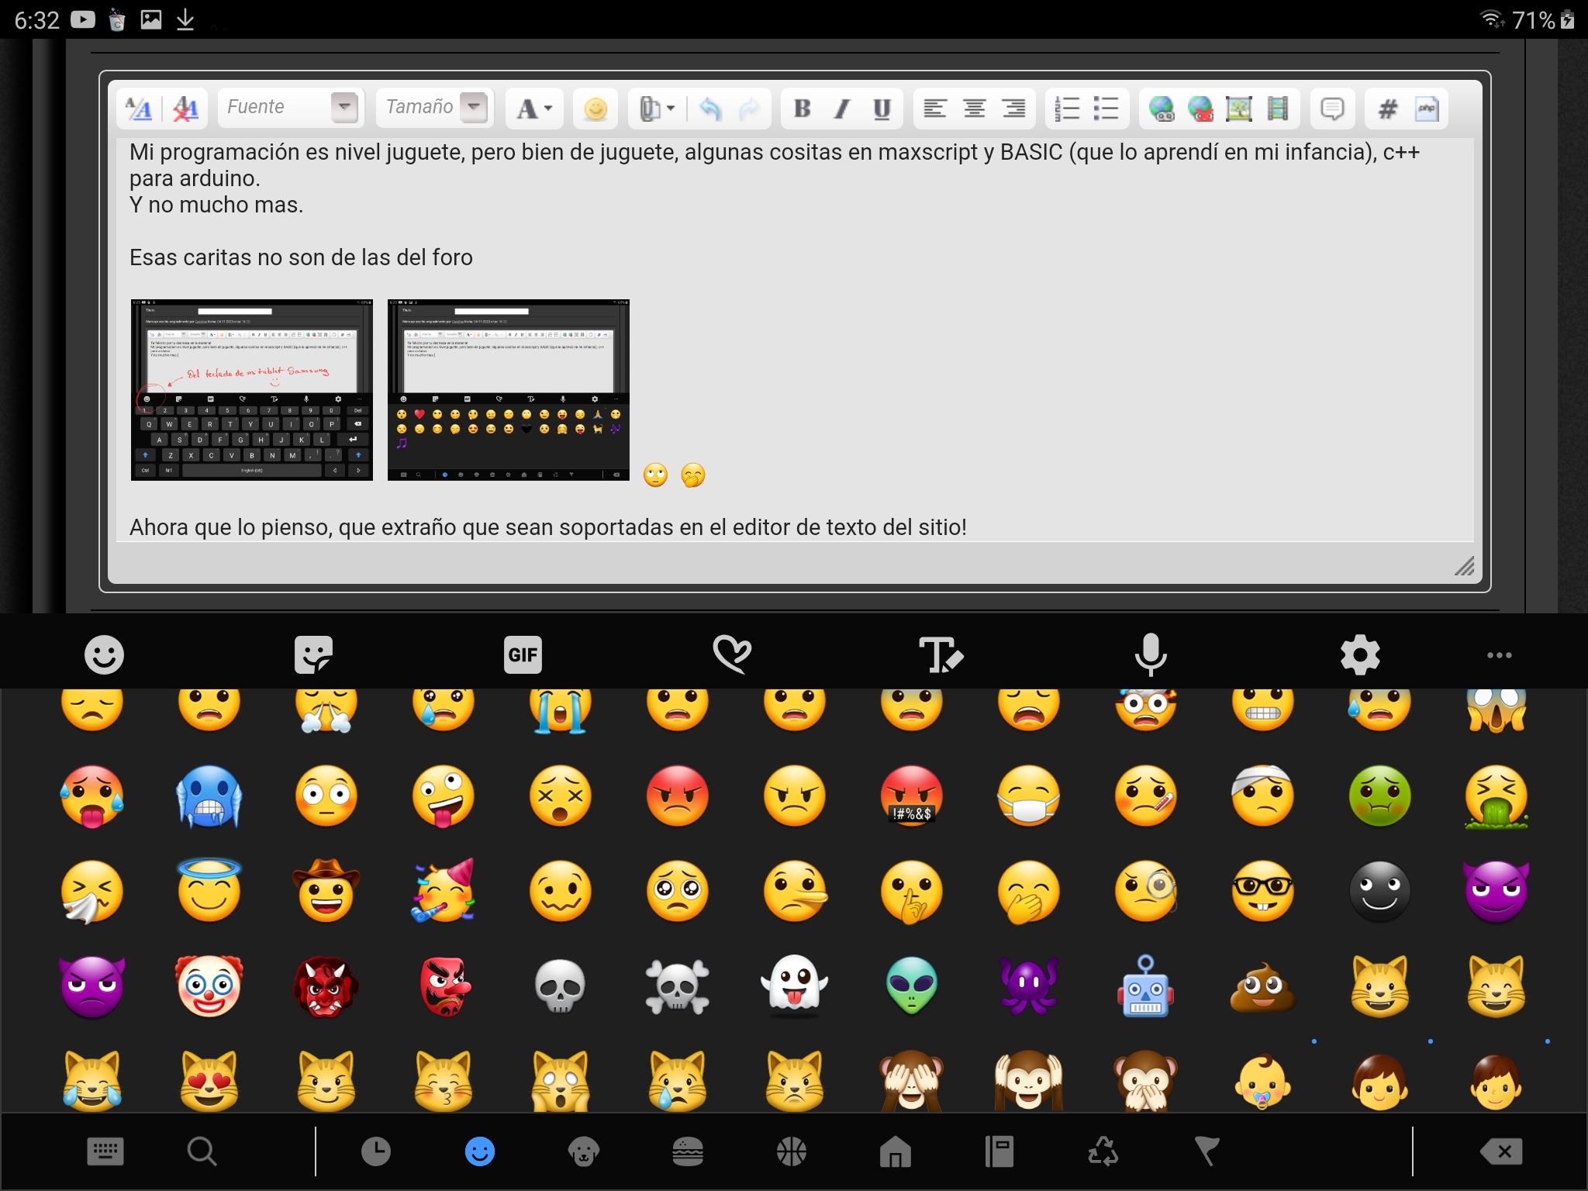The width and height of the screenshot is (1588, 1191).
Task: Select the food emoji category
Action: click(x=687, y=1151)
